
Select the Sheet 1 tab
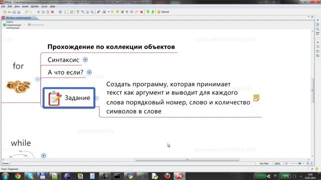click(6, 163)
